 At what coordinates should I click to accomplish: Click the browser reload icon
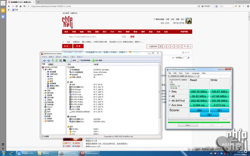tap(17, 6)
